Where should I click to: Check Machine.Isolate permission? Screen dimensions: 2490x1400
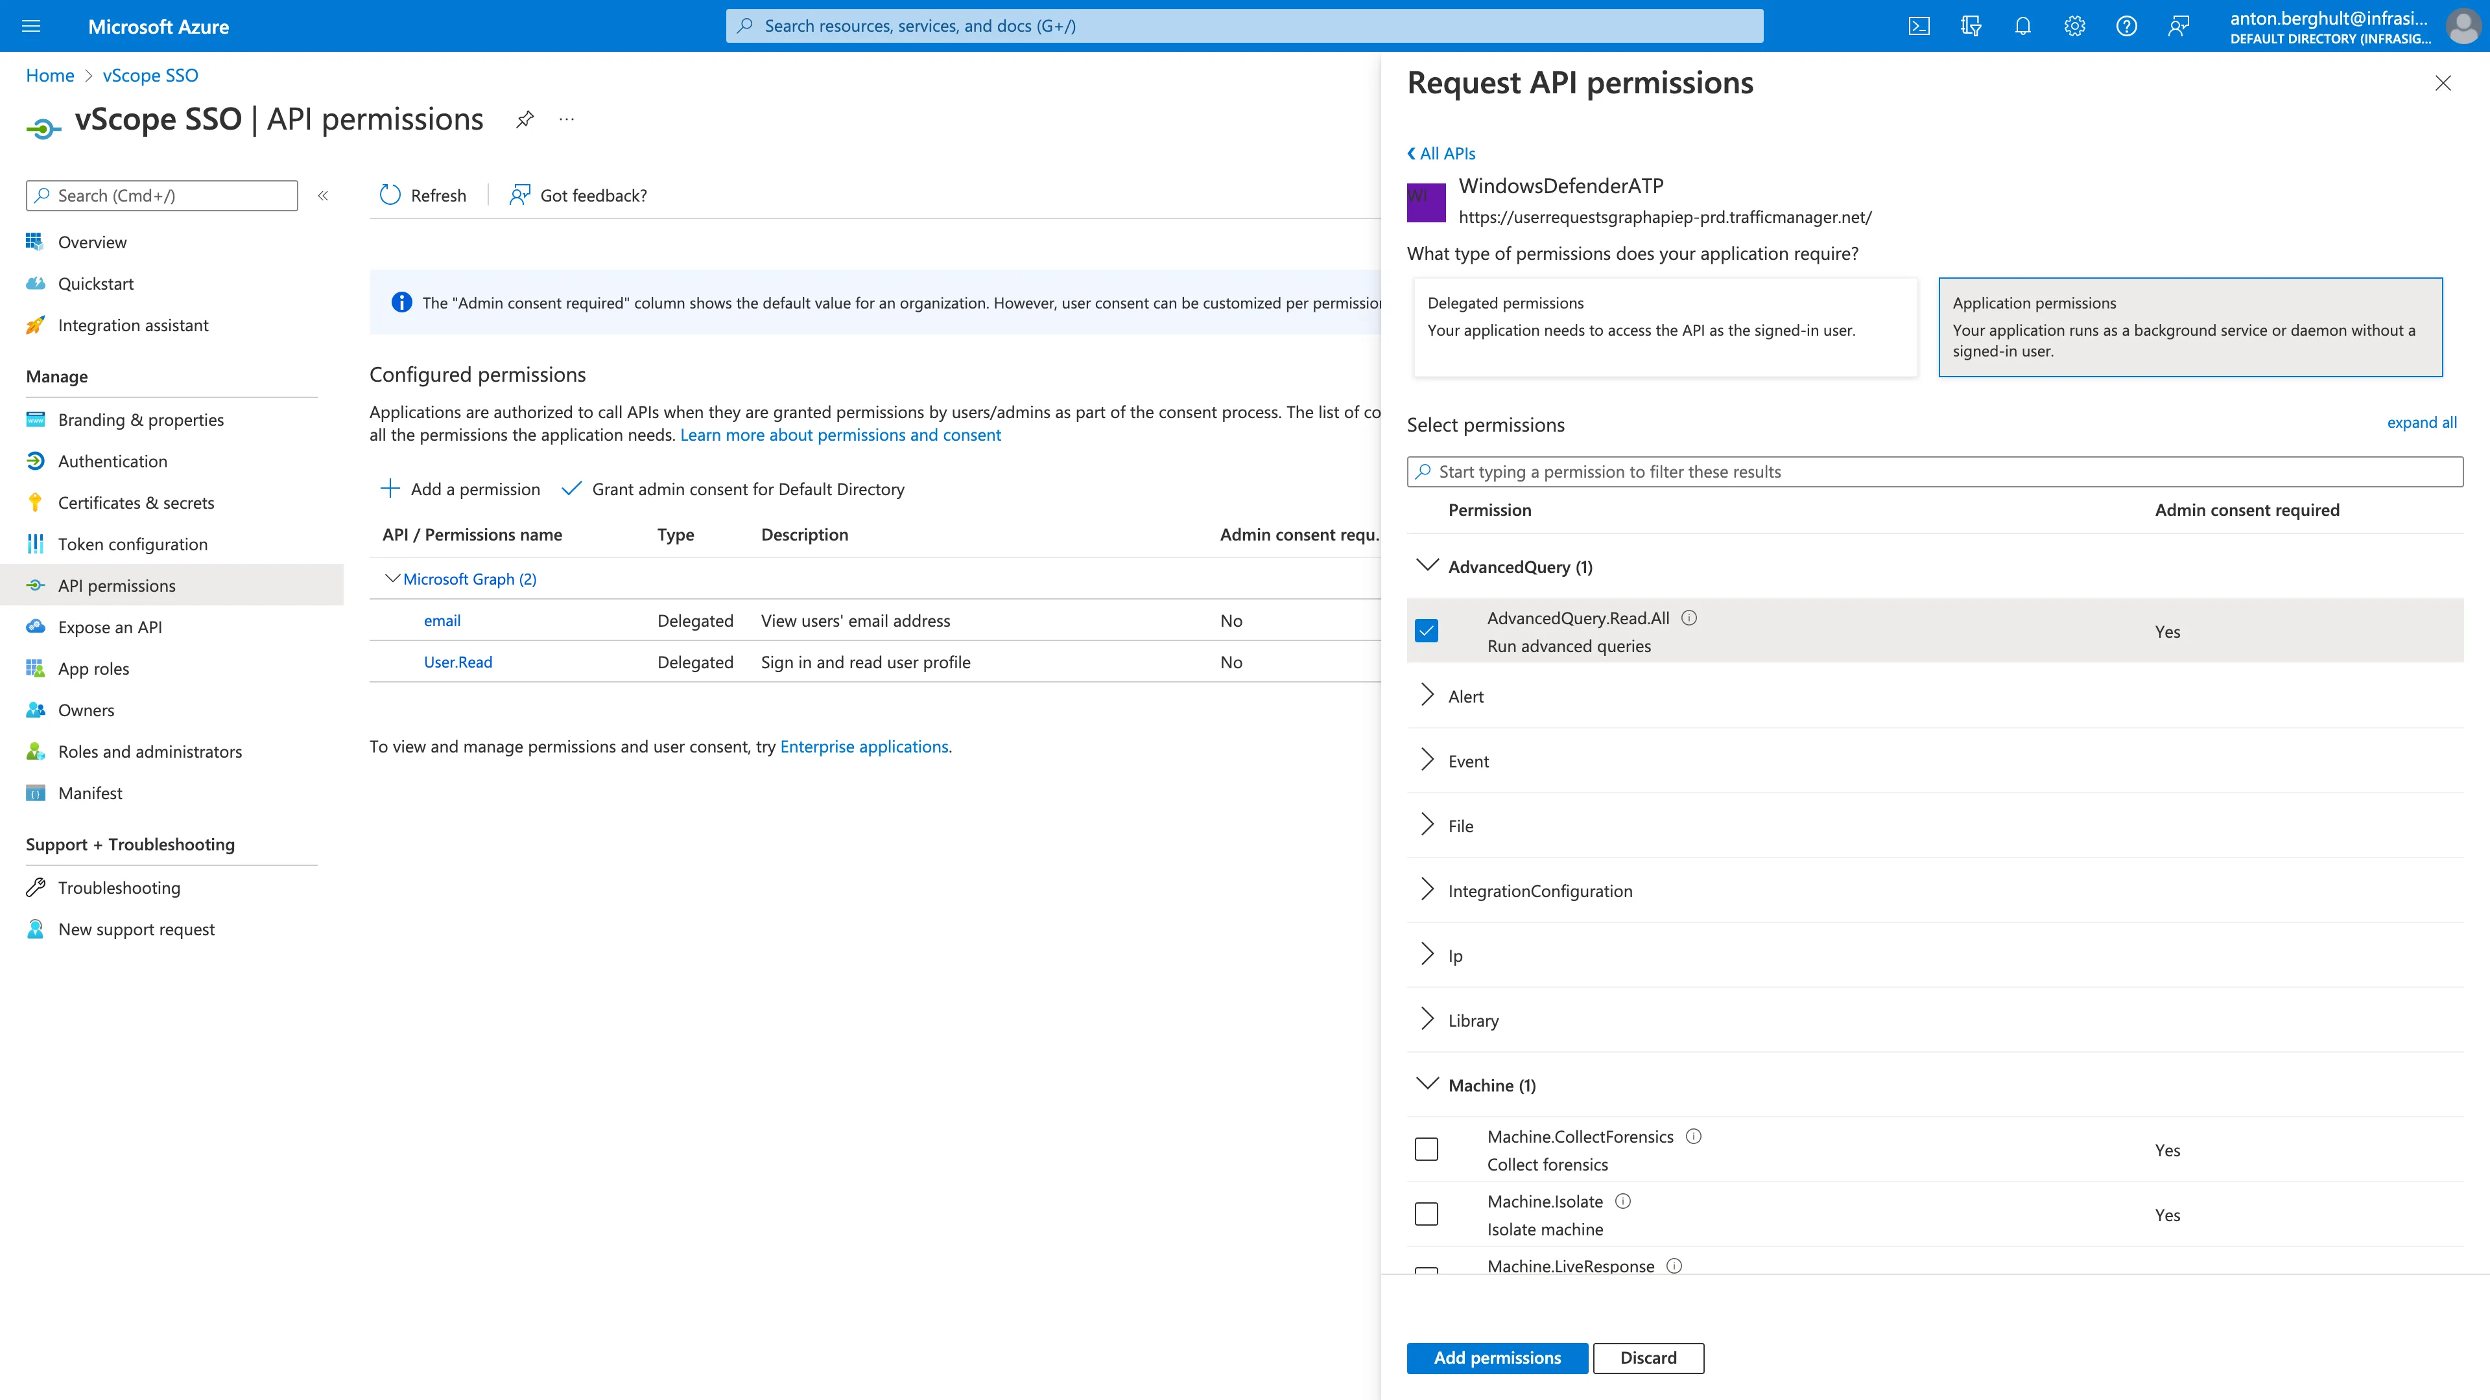pos(1426,1215)
